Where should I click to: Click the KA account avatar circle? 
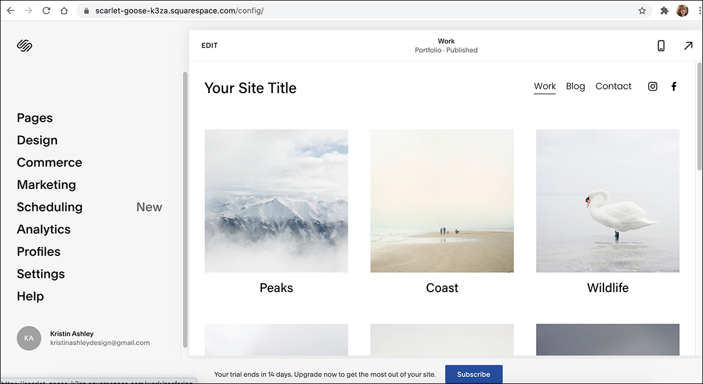(29, 338)
